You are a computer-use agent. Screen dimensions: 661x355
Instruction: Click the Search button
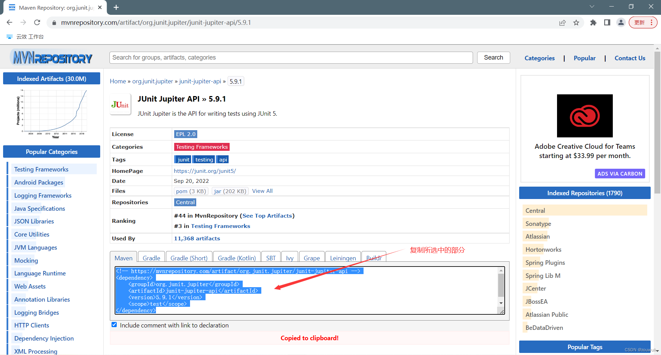(493, 58)
